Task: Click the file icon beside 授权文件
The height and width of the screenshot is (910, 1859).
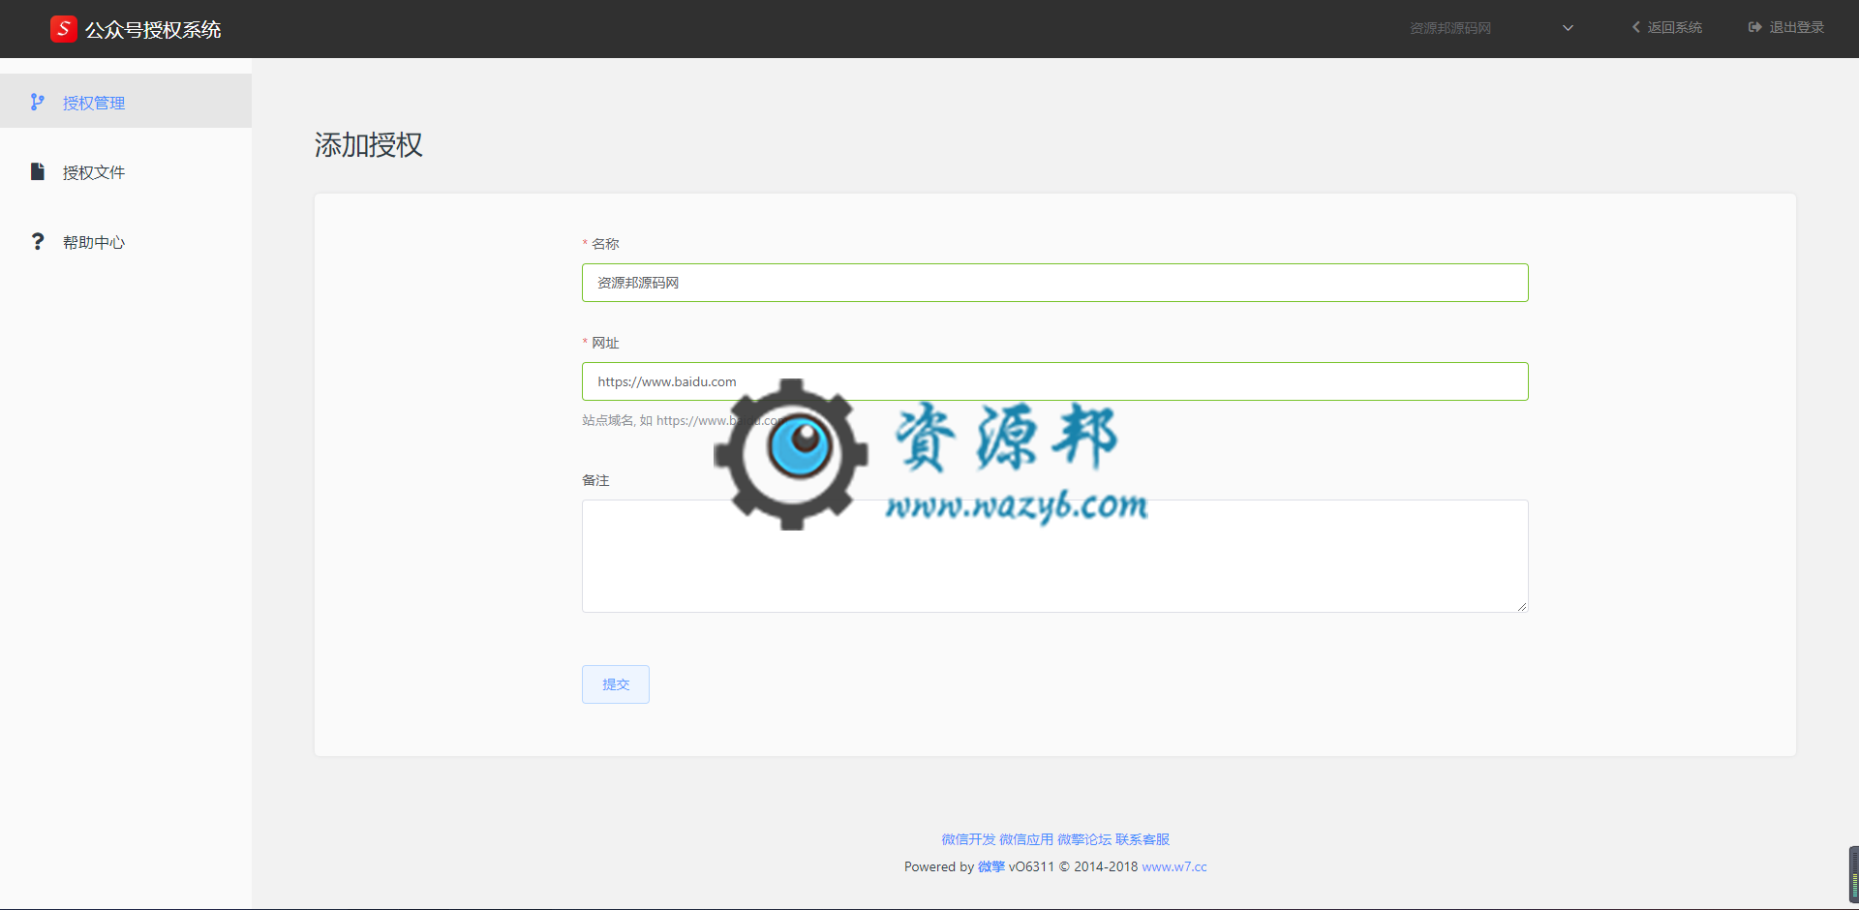Action: pyautogui.click(x=38, y=171)
